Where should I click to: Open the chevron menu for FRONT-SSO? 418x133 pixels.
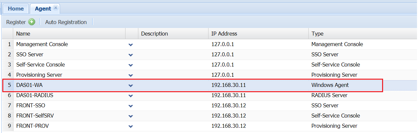[x=131, y=106]
